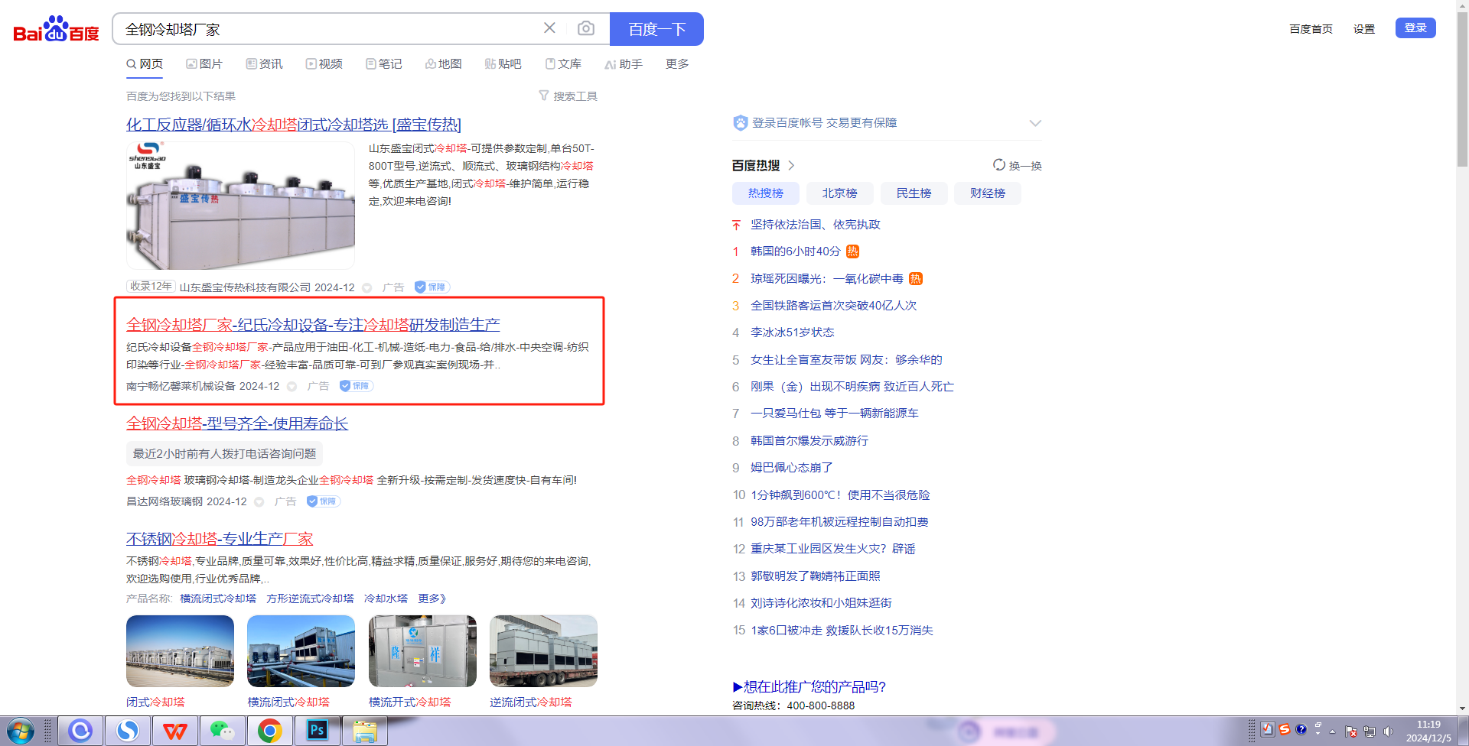Expand the 更多 search categories
Viewport: 1469px width, 746px height.
pyautogui.click(x=677, y=64)
